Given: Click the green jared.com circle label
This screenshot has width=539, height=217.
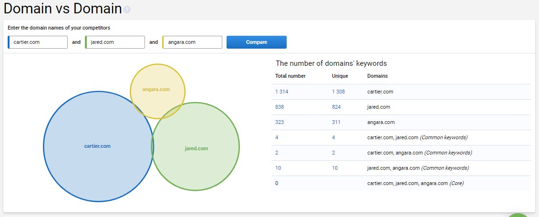Looking at the screenshot, I should [196, 149].
